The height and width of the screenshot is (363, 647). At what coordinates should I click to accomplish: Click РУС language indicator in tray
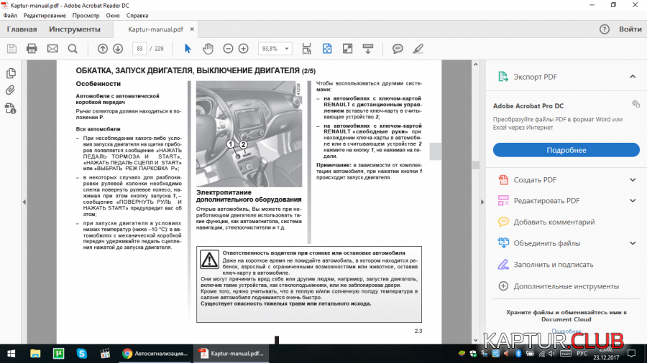(582, 354)
